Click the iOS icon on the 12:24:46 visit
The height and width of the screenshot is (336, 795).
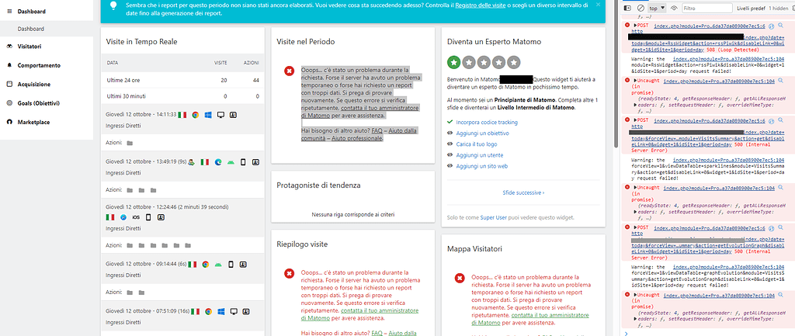136,217
